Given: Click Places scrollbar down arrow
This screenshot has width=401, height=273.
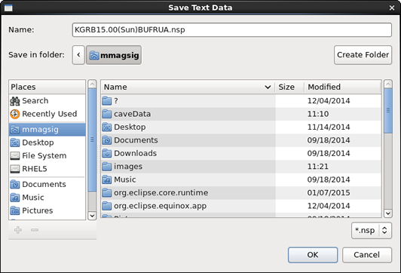Looking at the screenshot, I should tap(92, 216).
